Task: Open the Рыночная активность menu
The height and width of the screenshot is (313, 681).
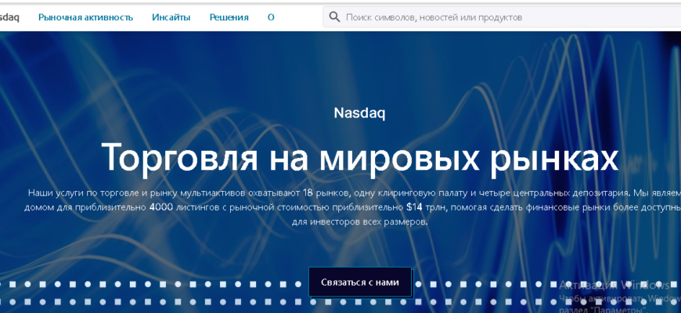Action: [x=85, y=17]
